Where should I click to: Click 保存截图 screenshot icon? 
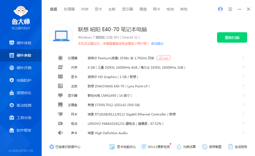(205, 147)
